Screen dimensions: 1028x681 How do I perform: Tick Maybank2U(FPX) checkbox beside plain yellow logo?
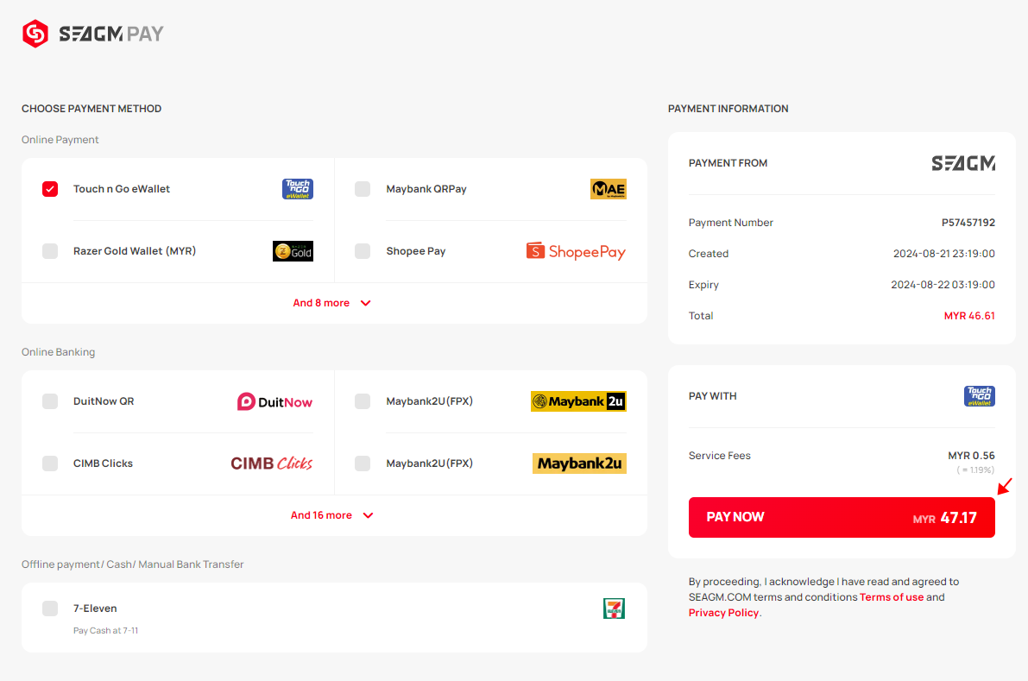pyautogui.click(x=363, y=463)
